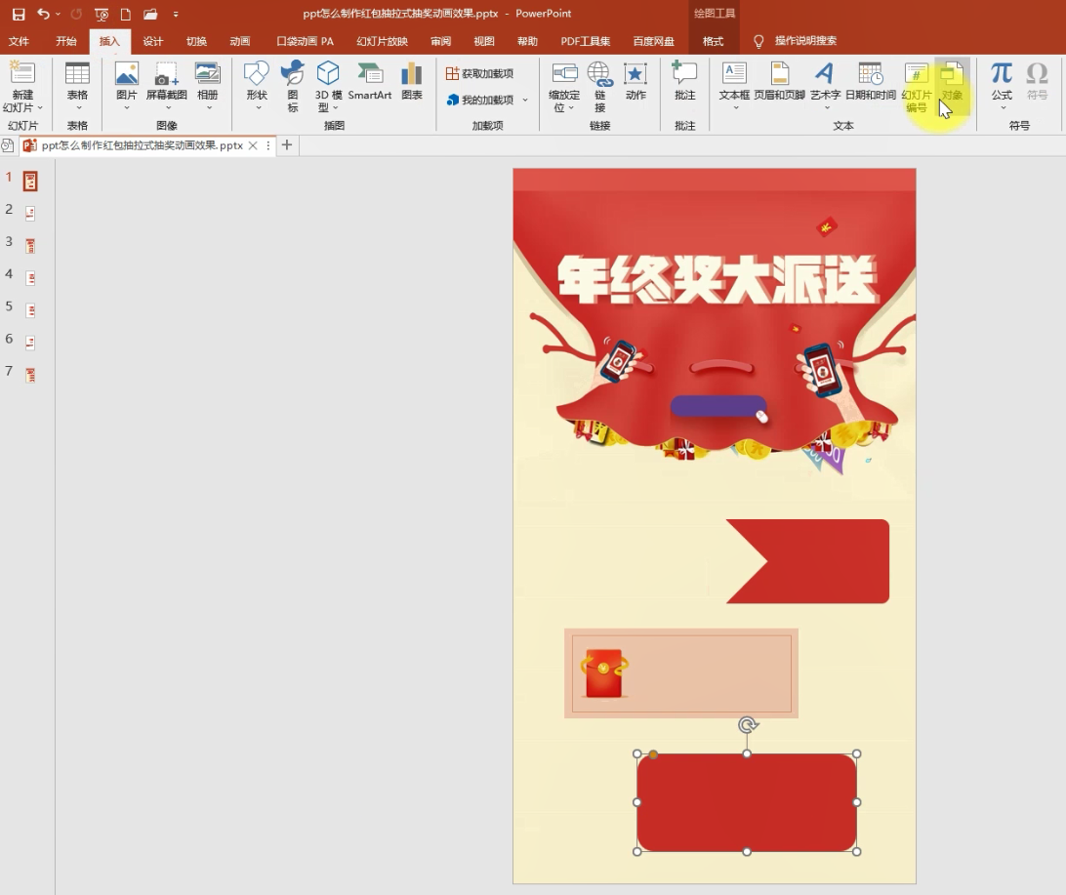Switch to the 切换 ribbon tab
Screen dimensions: 1066x895
(x=196, y=41)
